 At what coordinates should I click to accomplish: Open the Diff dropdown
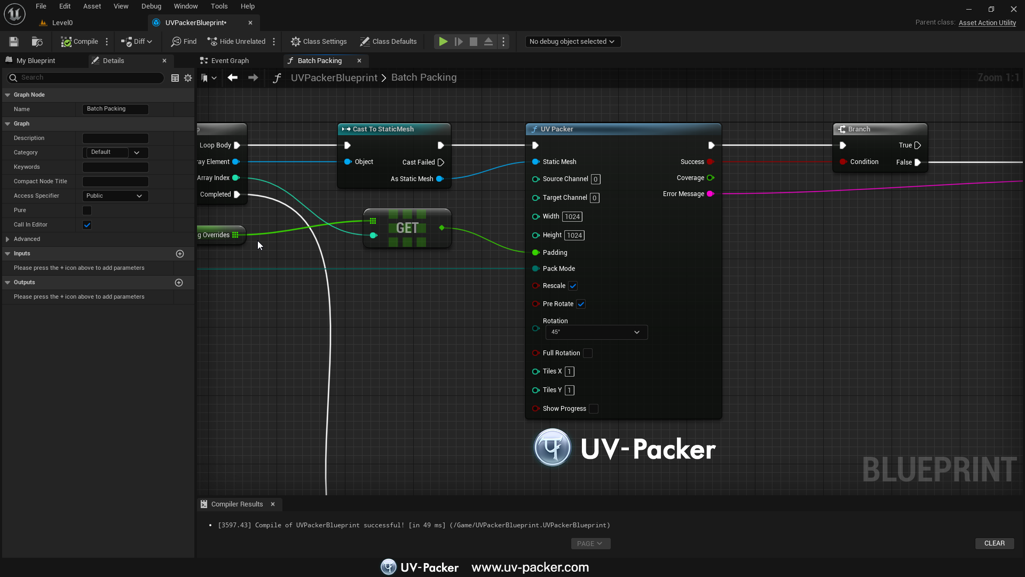[x=137, y=42]
